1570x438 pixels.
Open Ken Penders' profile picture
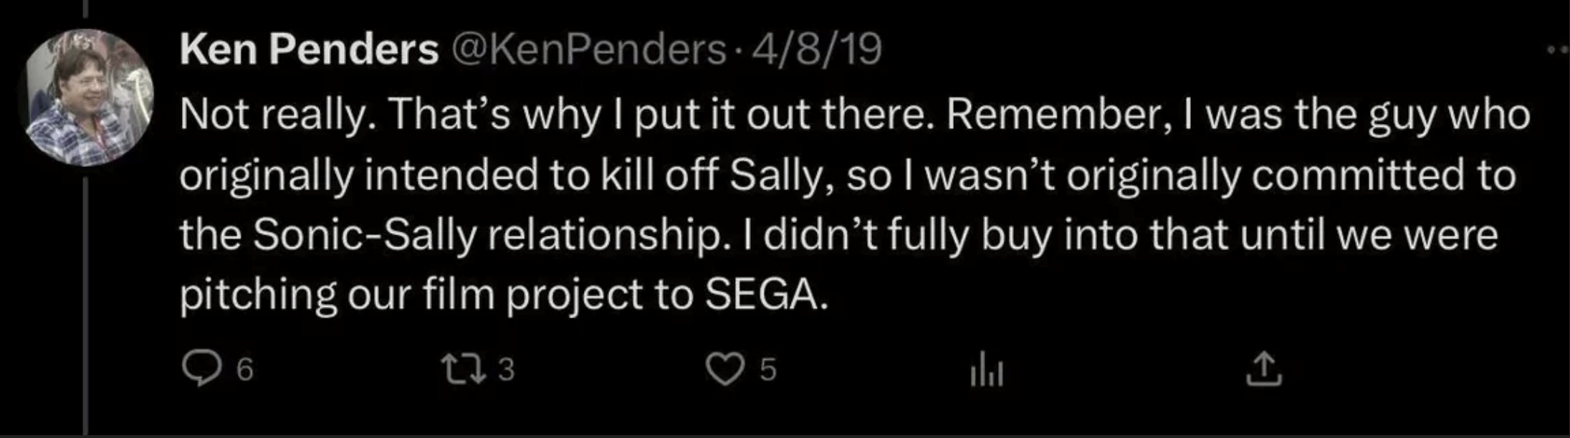click(x=89, y=97)
